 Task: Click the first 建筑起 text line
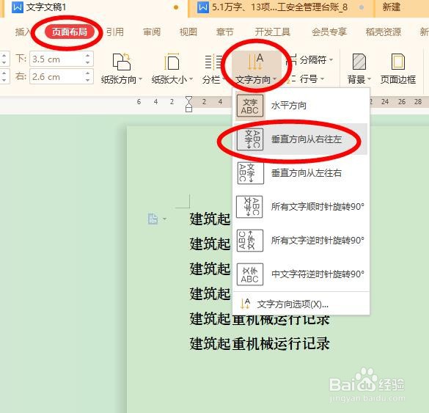click(210, 219)
